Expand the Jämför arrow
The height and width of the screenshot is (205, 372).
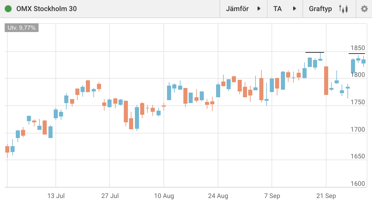[259, 9]
